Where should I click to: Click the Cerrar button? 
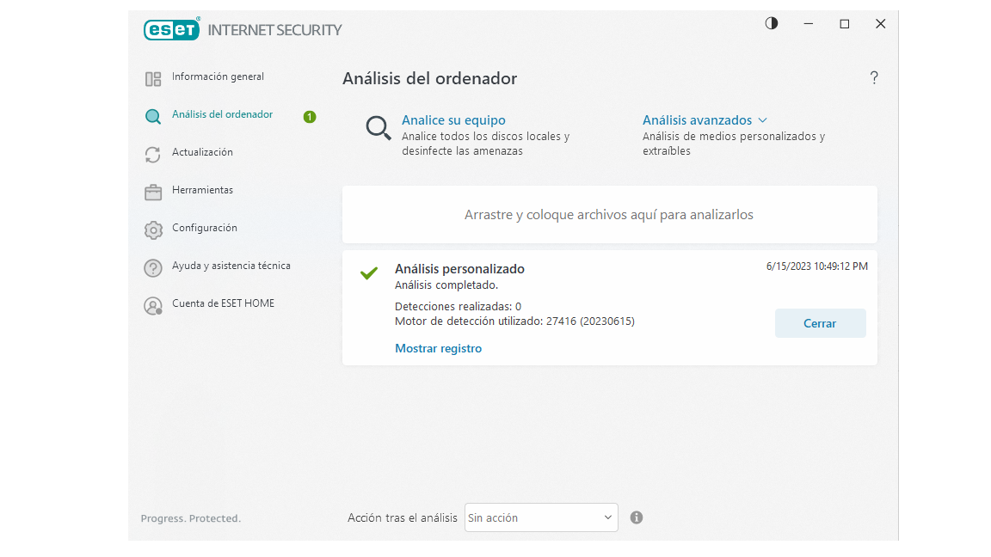821,323
